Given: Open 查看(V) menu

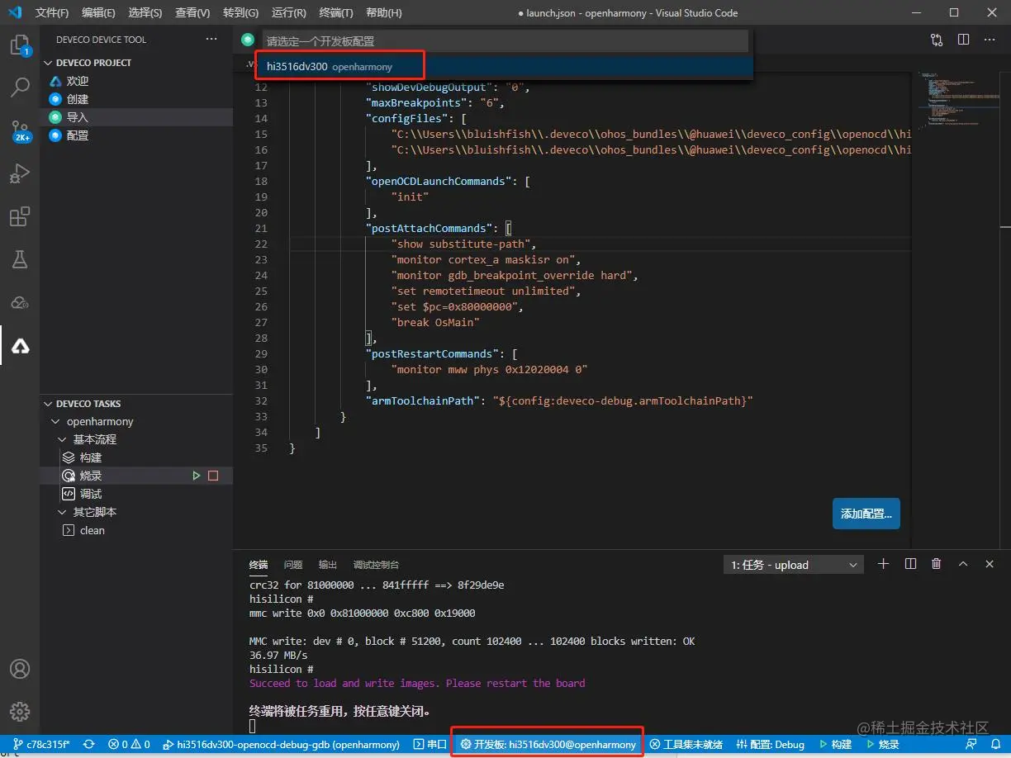Looking at the screenshot, I should 192,12.
